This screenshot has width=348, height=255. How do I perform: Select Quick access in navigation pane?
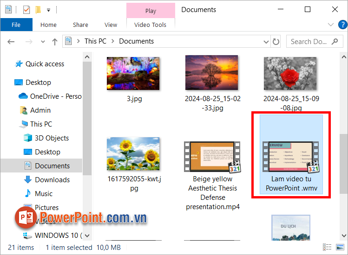point(45,64)
